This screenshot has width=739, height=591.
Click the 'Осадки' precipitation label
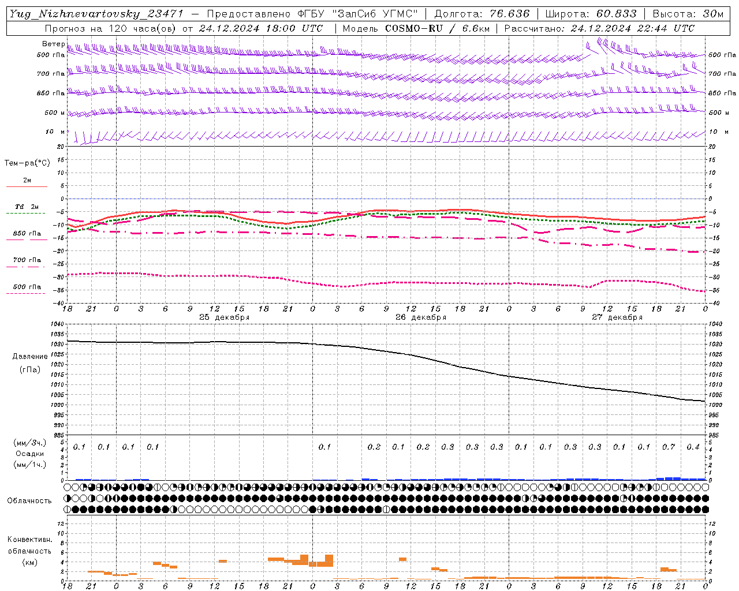tap(30, 454)
